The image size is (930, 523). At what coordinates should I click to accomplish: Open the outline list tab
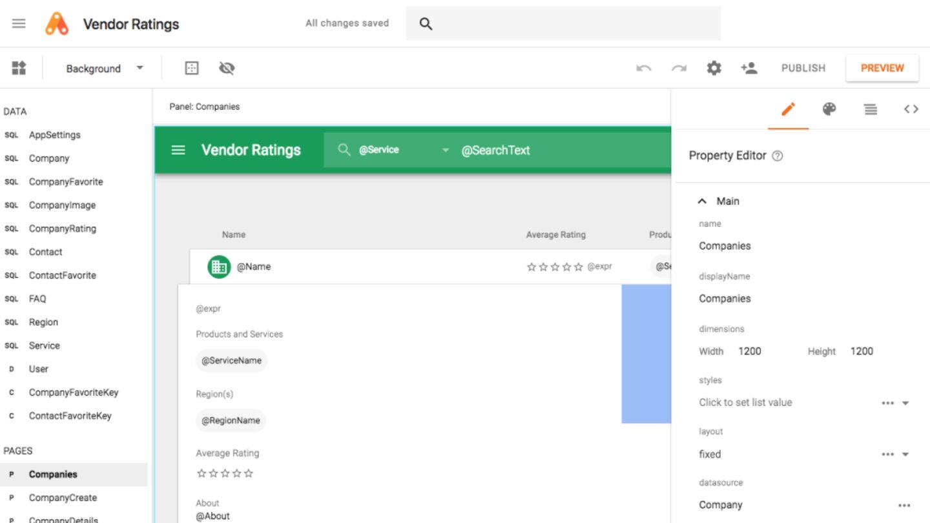[871, 109]
